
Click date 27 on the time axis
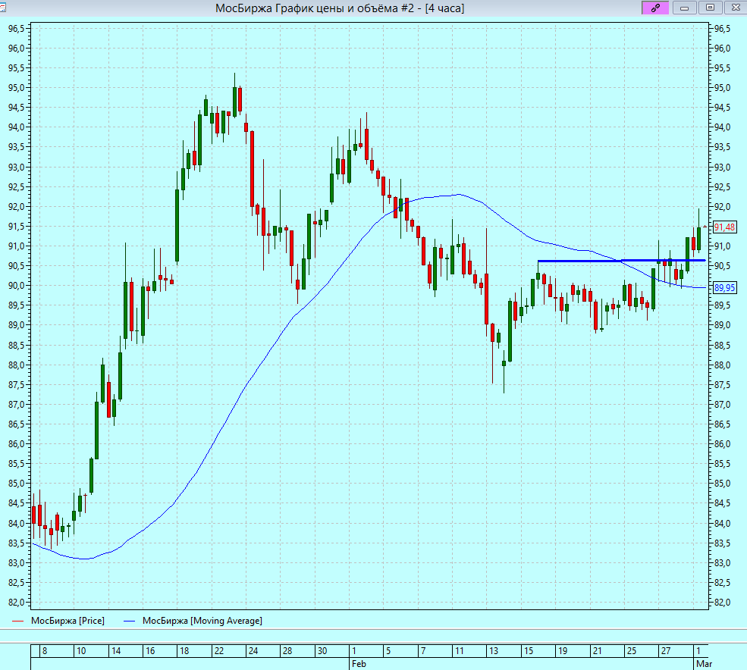click(x=666, y=651)
